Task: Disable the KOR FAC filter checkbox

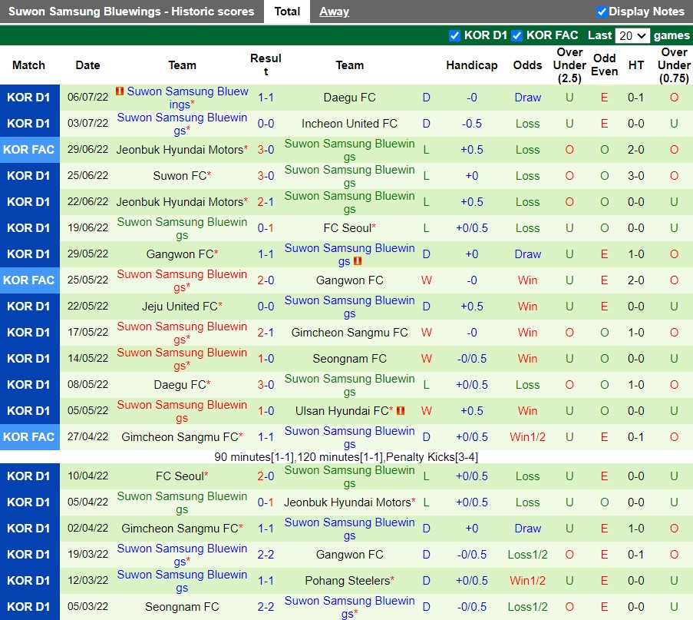Action: coord(517,35)
